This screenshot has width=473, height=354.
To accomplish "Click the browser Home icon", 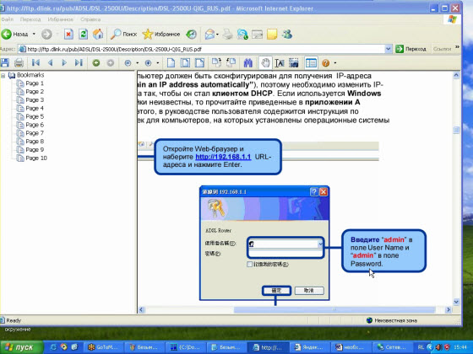I will click(97, 35).
